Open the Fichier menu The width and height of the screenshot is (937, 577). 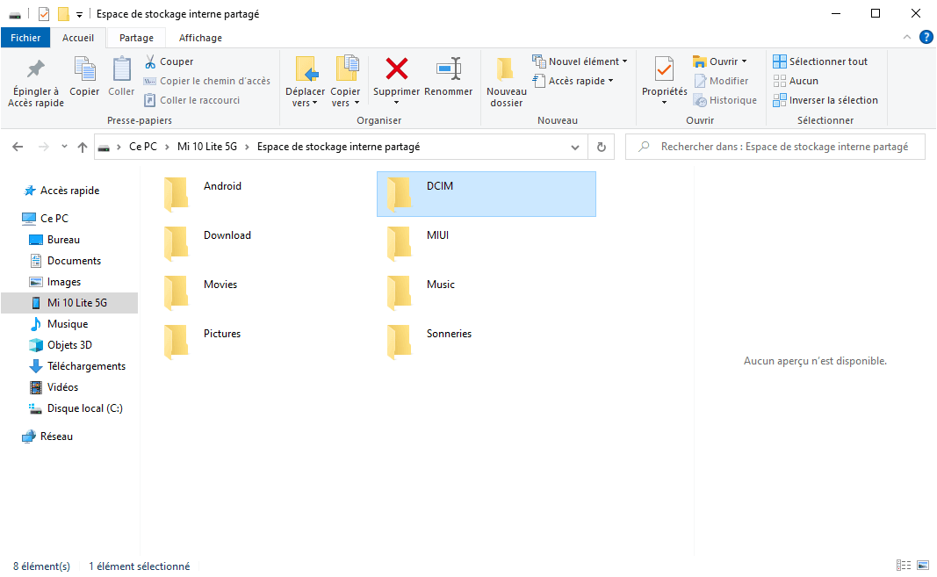click(x=25, y=38)
